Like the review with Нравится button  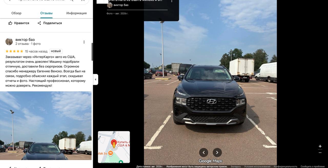point(19,23)
